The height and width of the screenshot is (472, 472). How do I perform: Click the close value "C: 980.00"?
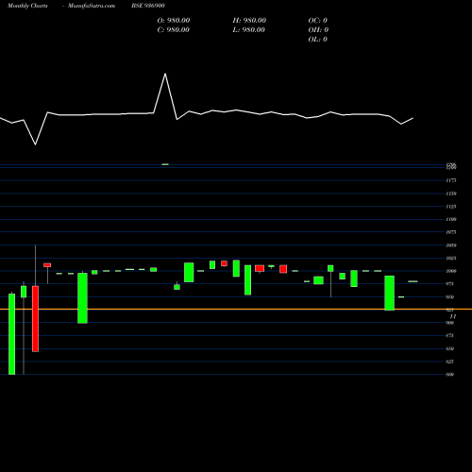click(x=174, y=30)
